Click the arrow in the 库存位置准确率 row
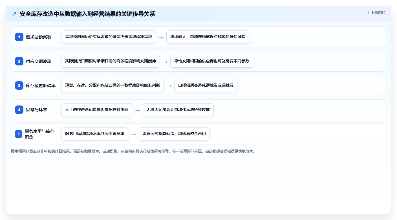Screen dimensions: 397x220 (x=169, y=86)
